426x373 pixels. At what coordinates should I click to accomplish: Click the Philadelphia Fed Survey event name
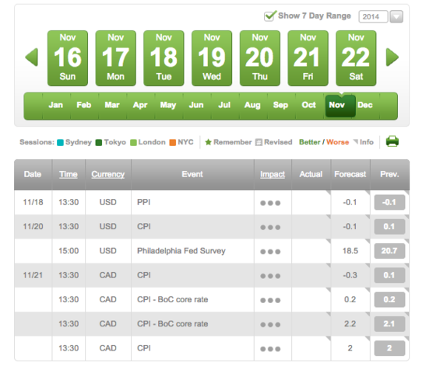point(181,251)
